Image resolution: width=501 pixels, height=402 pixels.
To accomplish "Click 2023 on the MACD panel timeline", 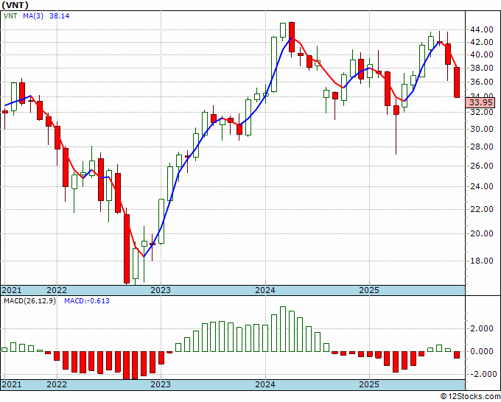I will [161, 384].
